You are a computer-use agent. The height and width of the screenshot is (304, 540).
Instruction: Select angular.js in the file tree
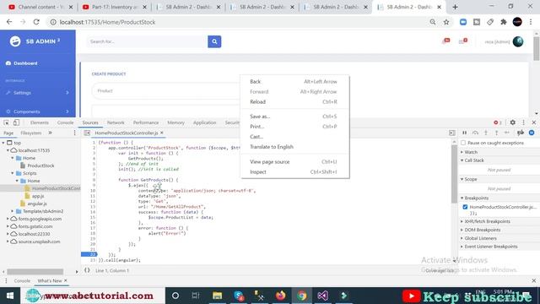[37, 204]
